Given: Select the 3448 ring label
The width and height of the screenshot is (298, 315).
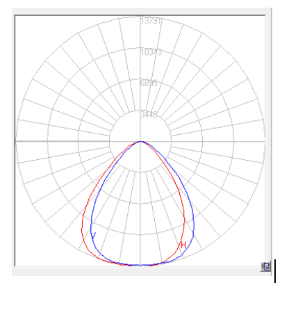Looking at the screenshot, I should point(149,114).
